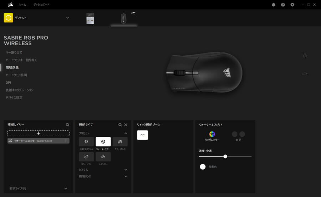Image resolution: width=321 pixels, height=197 pixels.
Task: Click the notification bell icon
Action: 274,5
